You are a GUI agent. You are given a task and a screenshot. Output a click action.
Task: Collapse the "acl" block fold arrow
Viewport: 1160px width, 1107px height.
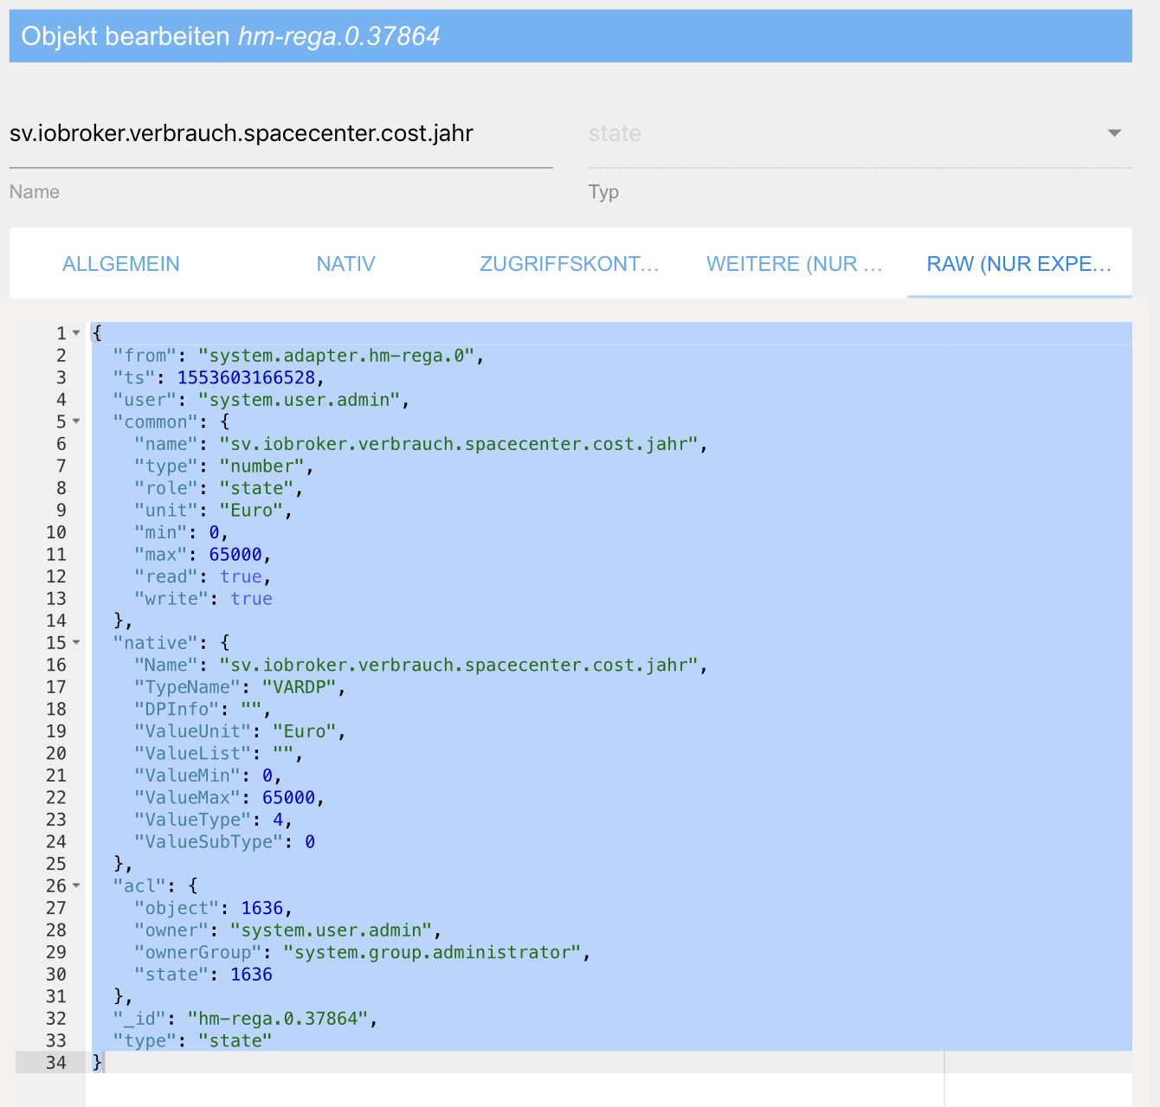76,886
